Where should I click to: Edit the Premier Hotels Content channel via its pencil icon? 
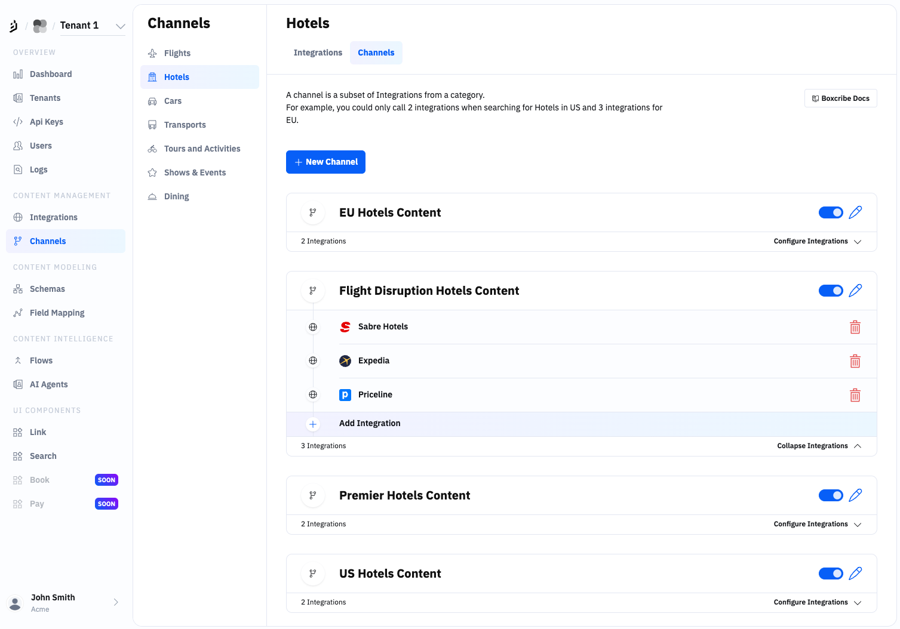click(855, 495)
